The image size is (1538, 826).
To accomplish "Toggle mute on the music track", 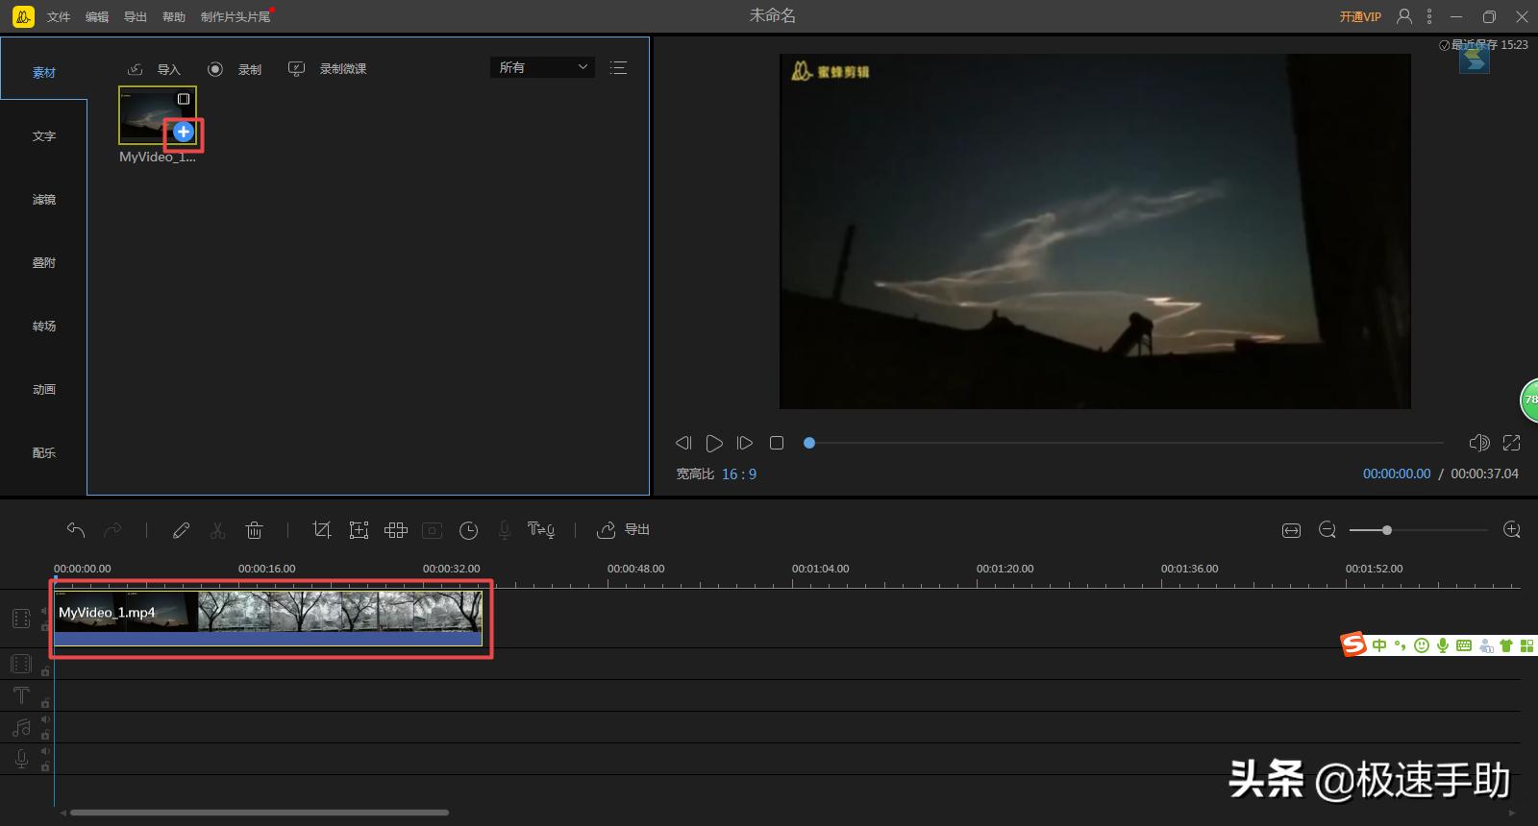I will tap(45, 719).
